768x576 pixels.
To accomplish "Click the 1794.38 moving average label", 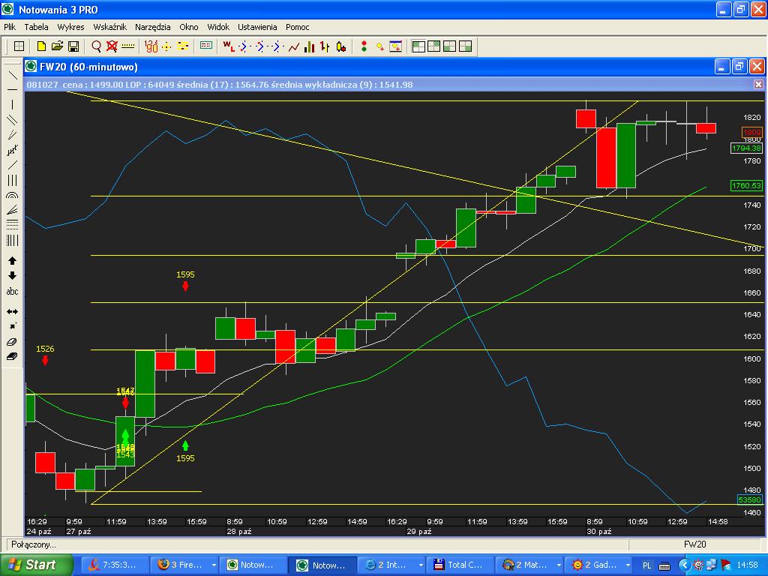I will pos(746,148).
